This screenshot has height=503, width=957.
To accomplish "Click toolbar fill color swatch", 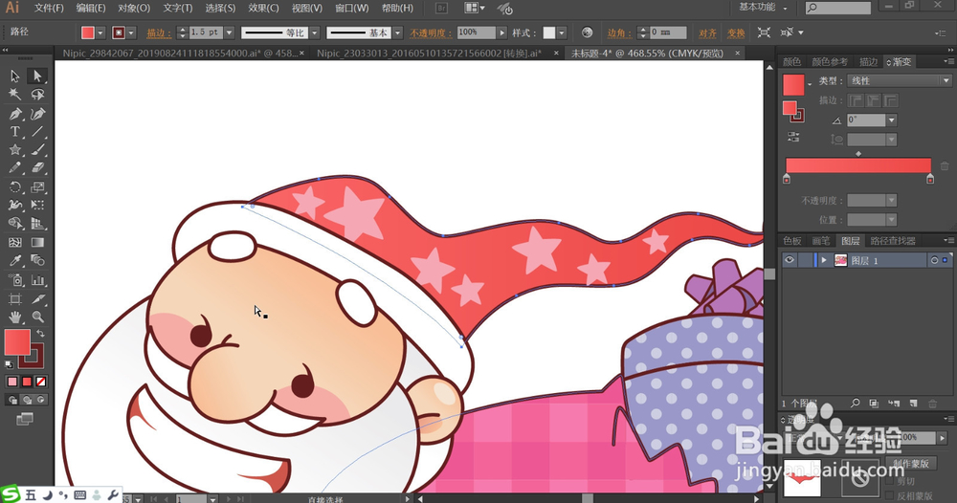I will tap(17, 342).
